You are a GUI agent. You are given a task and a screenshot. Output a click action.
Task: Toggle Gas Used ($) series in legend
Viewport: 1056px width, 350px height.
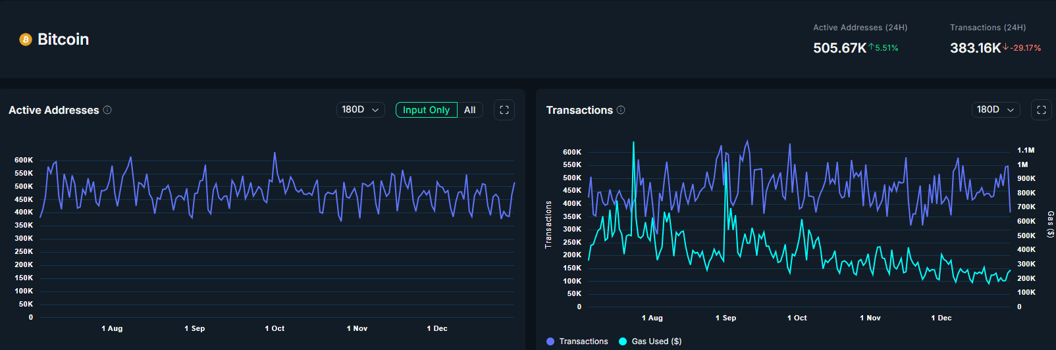(x=656, y=341)
